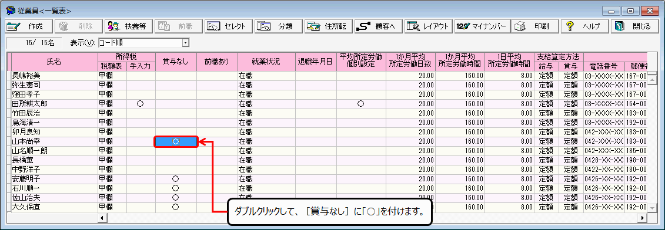Select employee 鳥海清一
The height and width of the screenshot is (230, 665).
coord(54,123)
